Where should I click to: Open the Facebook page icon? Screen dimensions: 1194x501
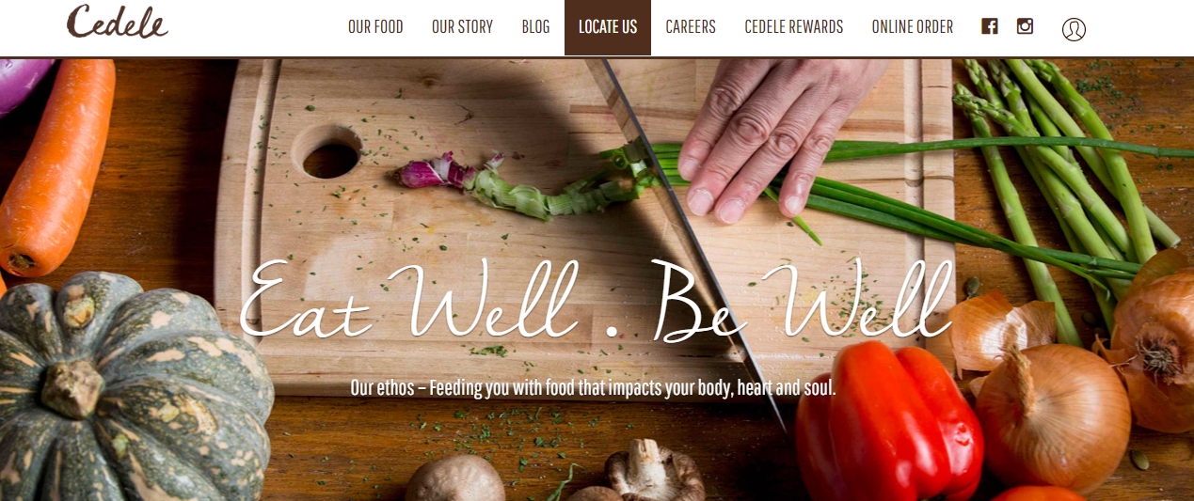[x=989, y=26]
